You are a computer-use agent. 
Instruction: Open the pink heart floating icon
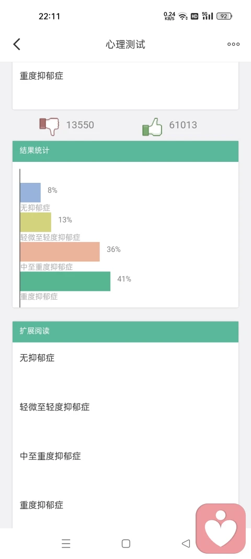click(221, 528)
